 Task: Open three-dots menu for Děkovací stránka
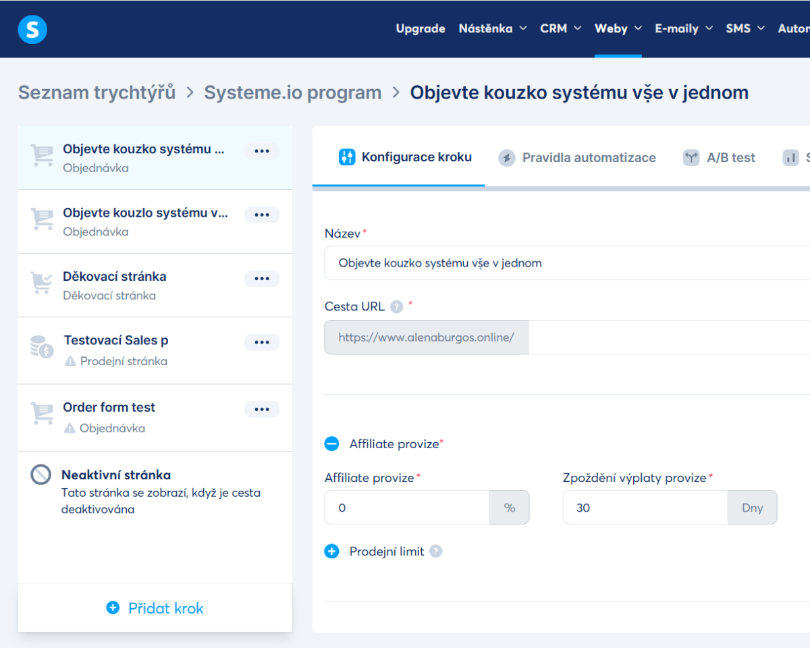click(261, 278)
